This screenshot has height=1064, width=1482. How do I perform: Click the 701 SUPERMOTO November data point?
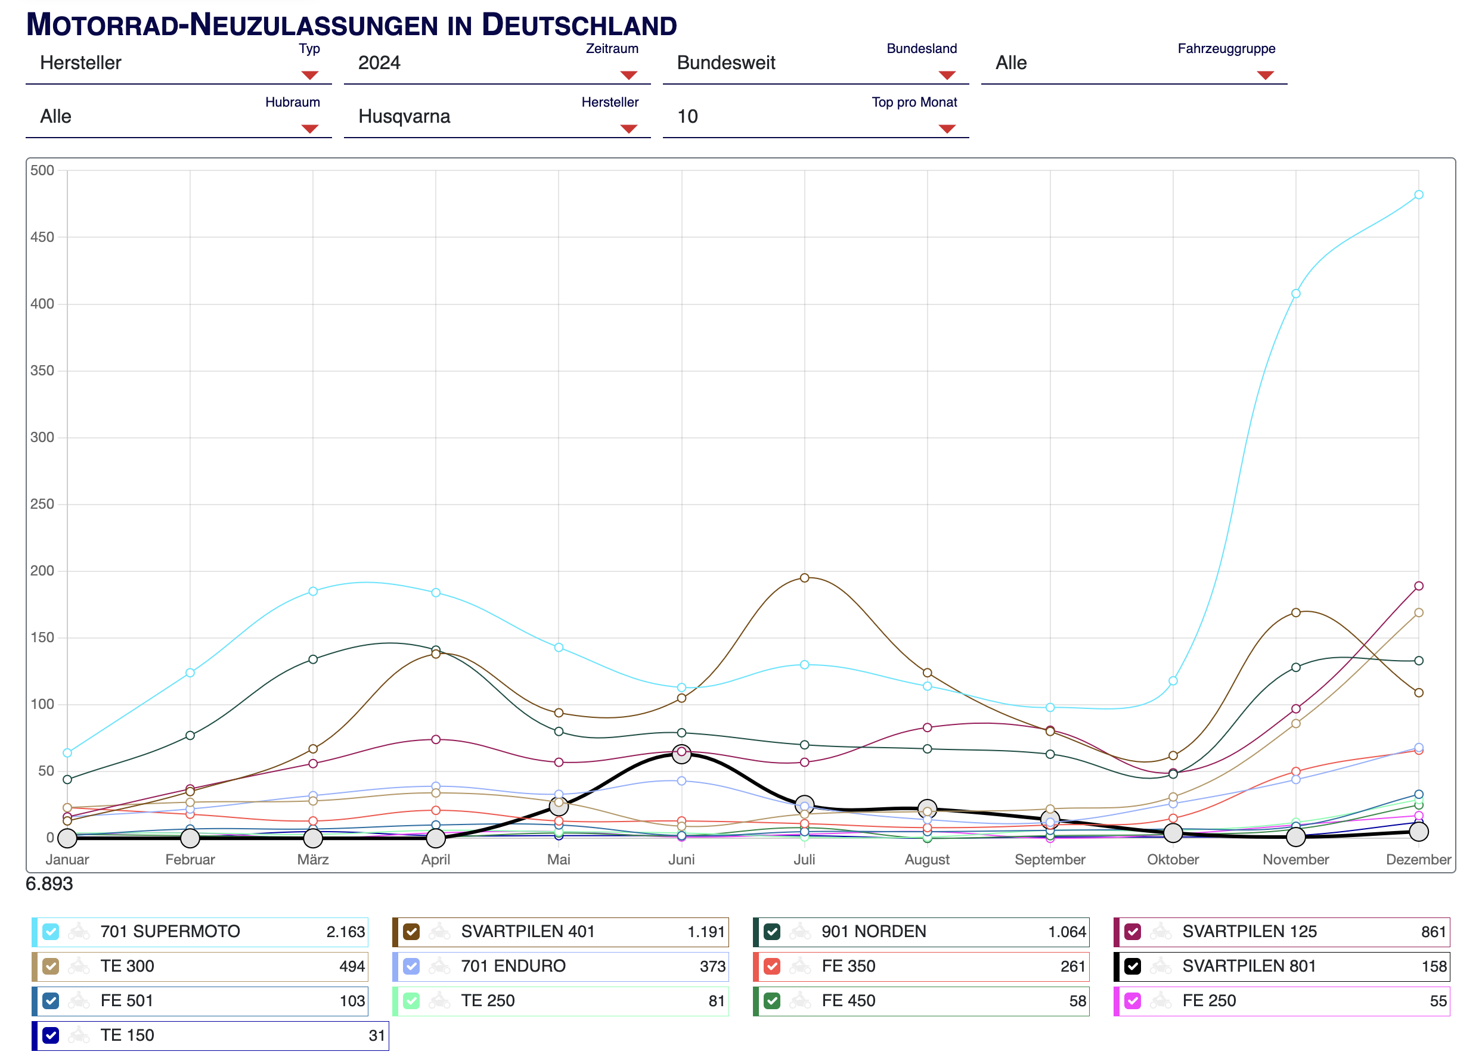(1296, 294)
